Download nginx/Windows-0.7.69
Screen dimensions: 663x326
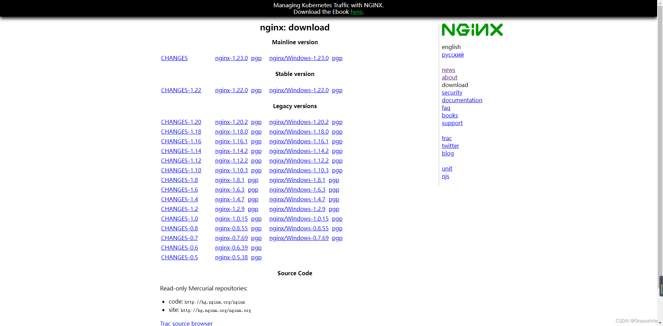click(x=299, y=238)
